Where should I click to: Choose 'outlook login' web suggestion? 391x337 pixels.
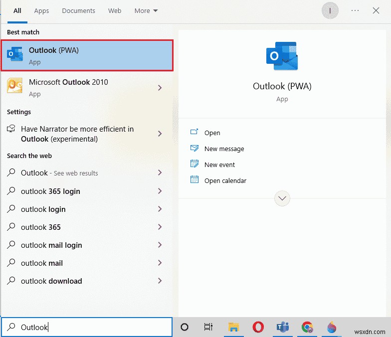tap(87, 209)
